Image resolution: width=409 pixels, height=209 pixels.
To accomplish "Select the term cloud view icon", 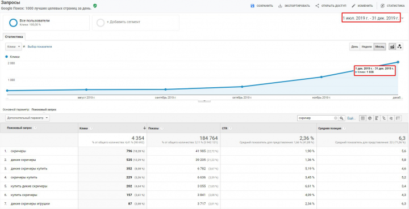I will [x=391, y=118].
